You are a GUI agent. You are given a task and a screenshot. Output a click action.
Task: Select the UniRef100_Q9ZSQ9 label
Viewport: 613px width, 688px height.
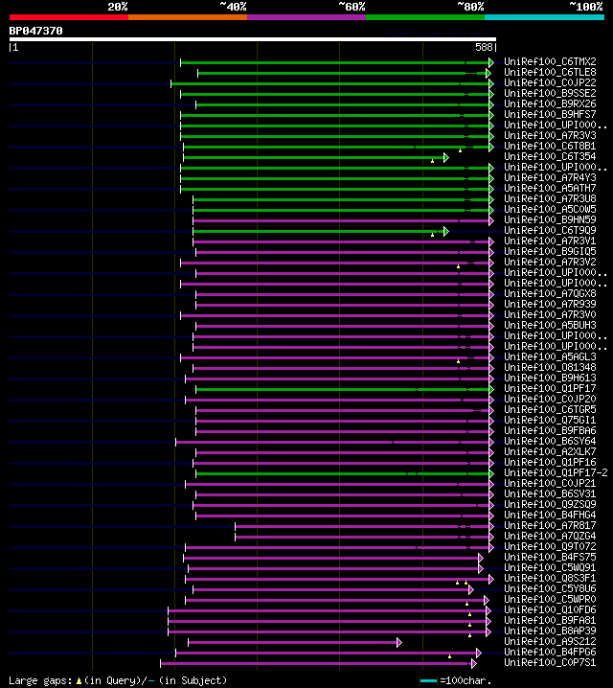[550, 505]
